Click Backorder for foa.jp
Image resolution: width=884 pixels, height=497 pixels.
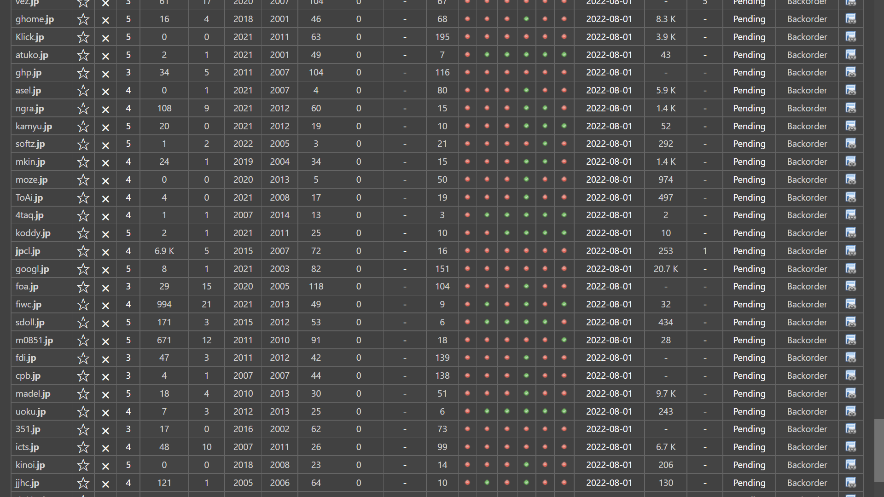(807, 287)
